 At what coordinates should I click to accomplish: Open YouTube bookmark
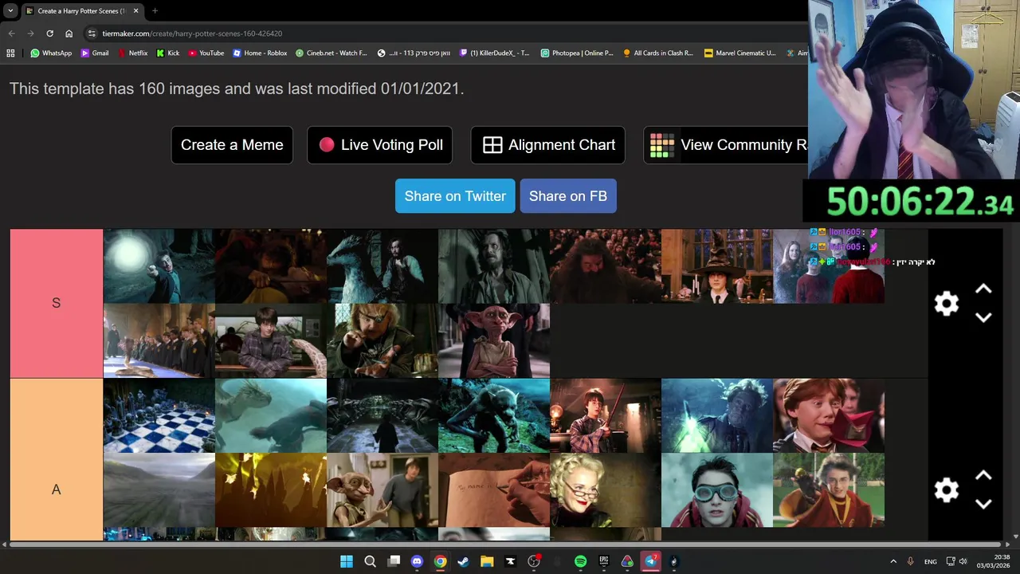(206, 53)
